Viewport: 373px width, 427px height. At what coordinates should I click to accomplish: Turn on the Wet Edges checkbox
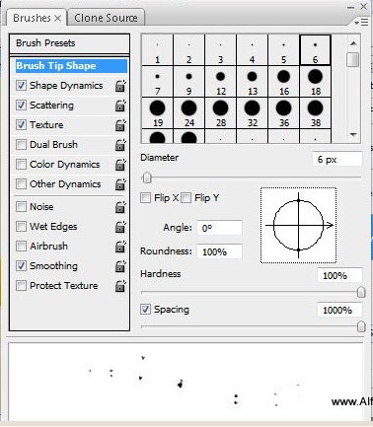point(21,227)
